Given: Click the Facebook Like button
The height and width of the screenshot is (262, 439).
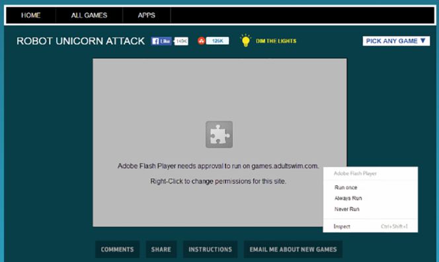Looking at the screenshot, I should (161, 41).
